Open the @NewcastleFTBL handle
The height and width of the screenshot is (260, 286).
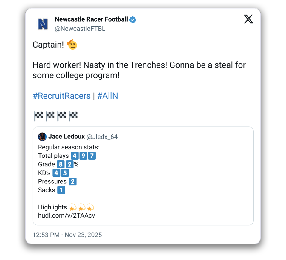tap(80, 29)
